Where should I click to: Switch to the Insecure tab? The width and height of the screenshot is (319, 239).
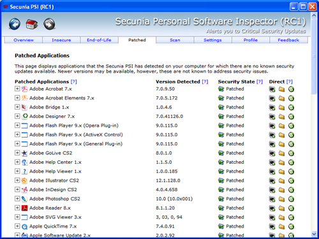61,40
